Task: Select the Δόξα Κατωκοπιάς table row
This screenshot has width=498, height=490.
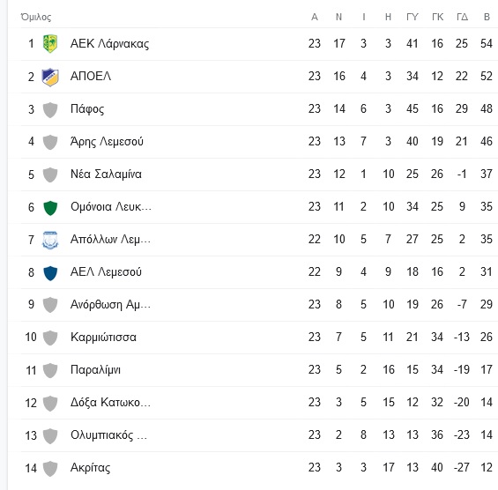Action: click(253, 403)
